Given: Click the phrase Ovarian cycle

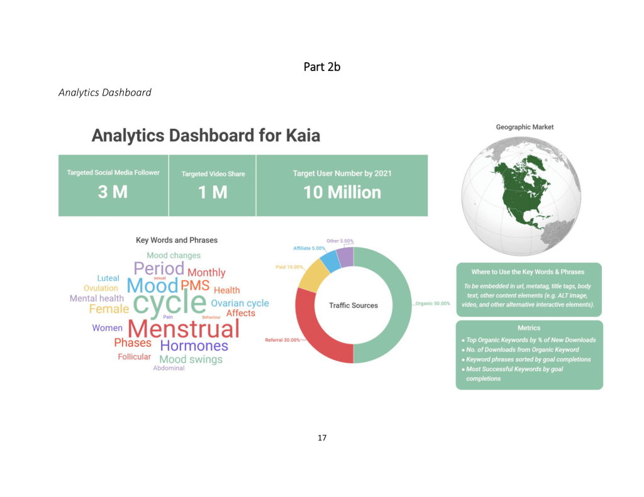Looking at the screenshot, I should coord(240,303).
